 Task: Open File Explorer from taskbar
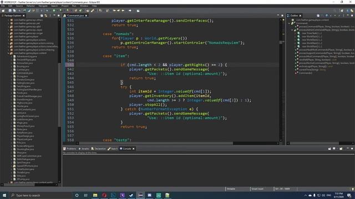[95, 195]
